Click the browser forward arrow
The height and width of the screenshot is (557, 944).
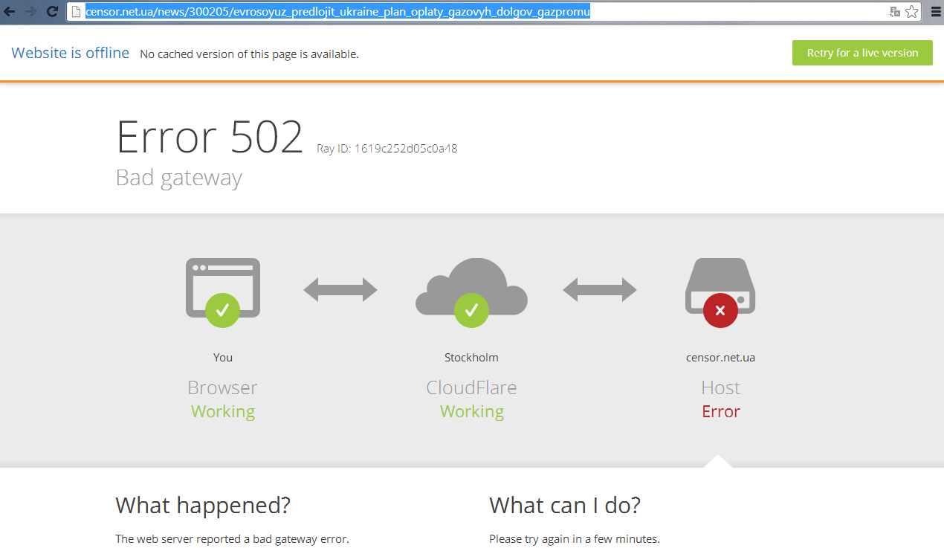30,11
